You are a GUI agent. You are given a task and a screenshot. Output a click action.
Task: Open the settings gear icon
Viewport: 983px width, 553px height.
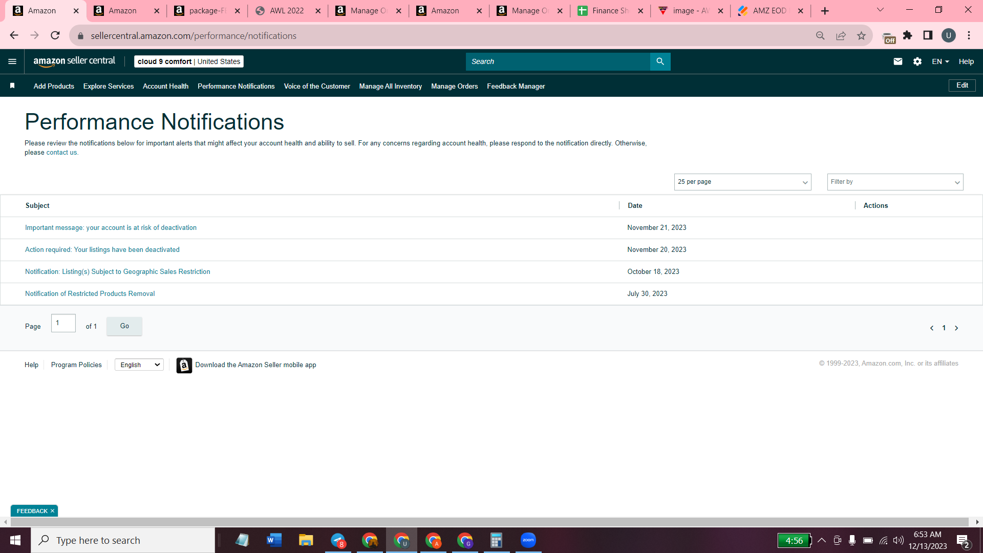pos(917,61)
